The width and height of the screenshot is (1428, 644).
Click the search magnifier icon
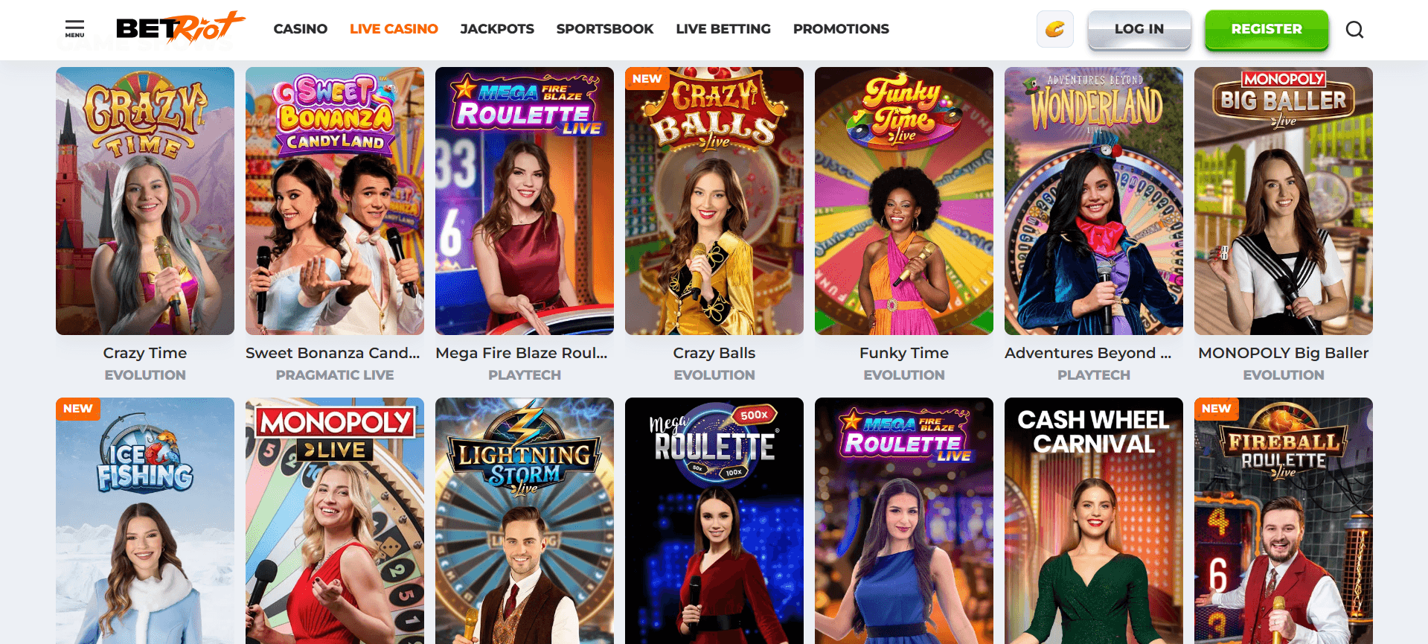click(1354, 30)
